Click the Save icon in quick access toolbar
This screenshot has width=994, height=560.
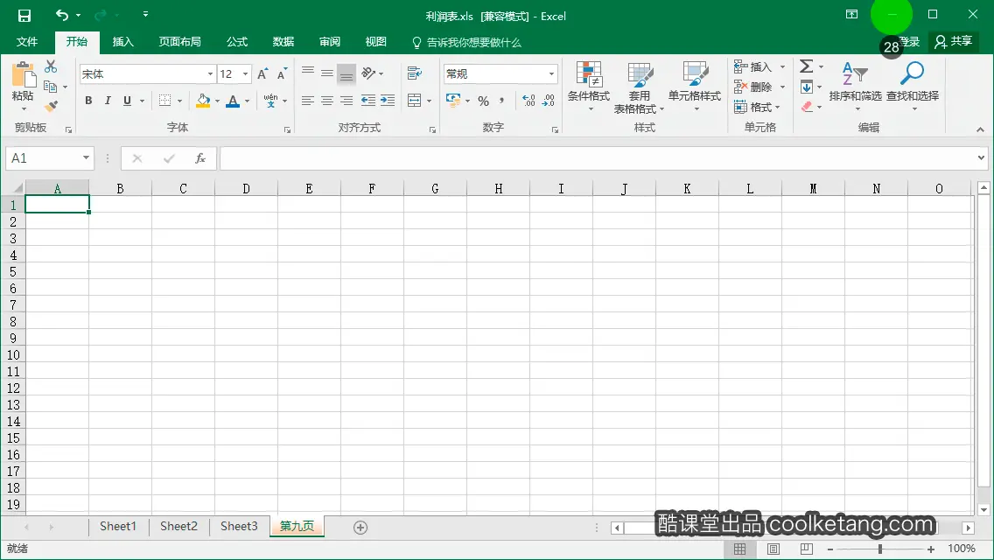[x=24, y=15]
